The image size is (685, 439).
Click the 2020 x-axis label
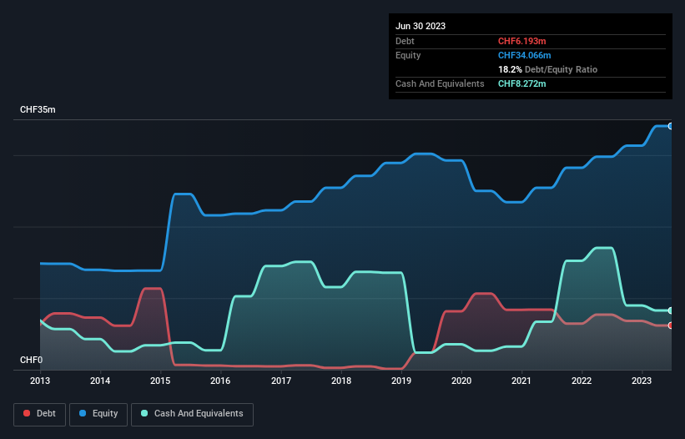(461, 381)
